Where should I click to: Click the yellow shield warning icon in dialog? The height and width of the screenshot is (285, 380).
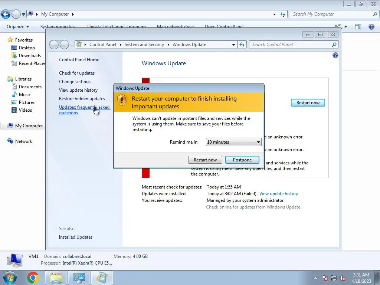122,100
